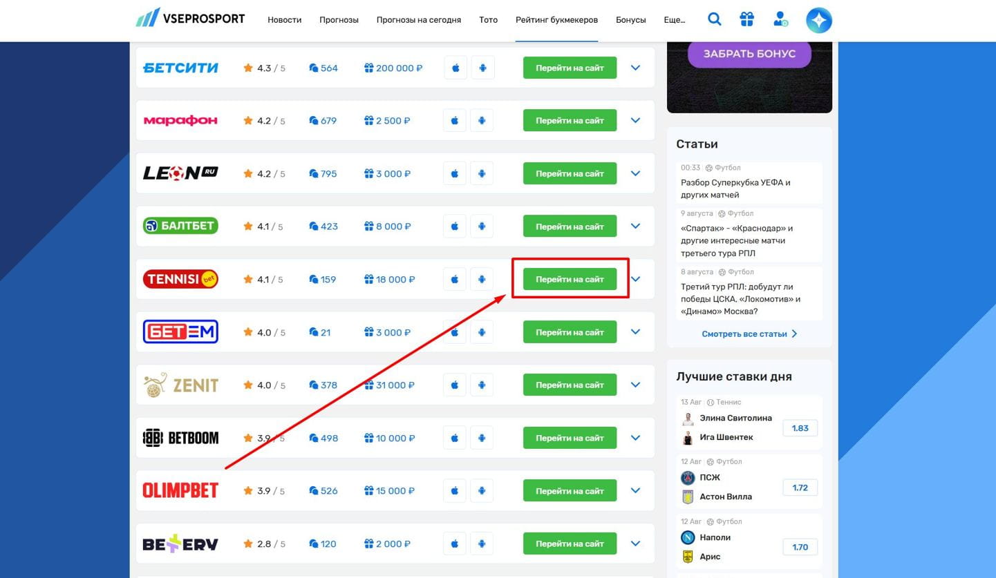Open the Новости menu item
The width and height of the screenshot is (996, 578).
[x=285, y=20]
